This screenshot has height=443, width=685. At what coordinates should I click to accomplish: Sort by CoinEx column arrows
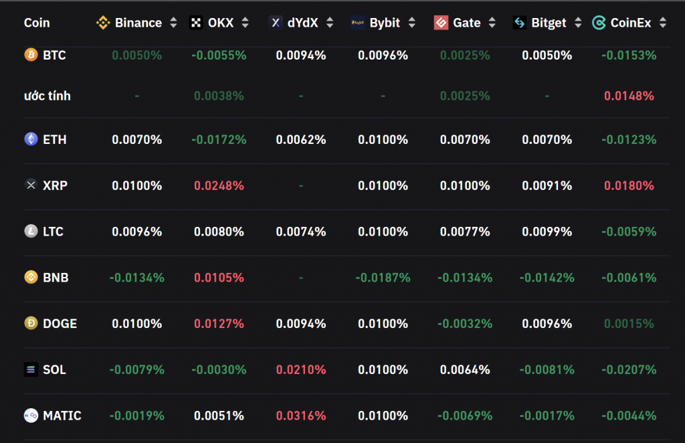click(x=663, y=23)
